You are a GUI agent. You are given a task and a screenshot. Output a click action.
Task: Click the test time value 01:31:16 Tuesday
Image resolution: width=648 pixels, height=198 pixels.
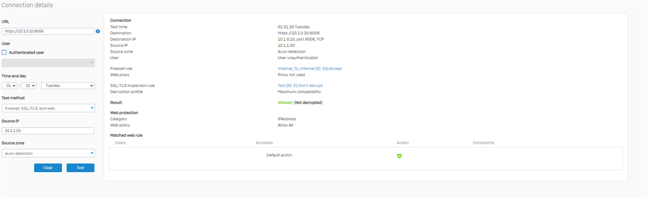(x=294, y=27)
